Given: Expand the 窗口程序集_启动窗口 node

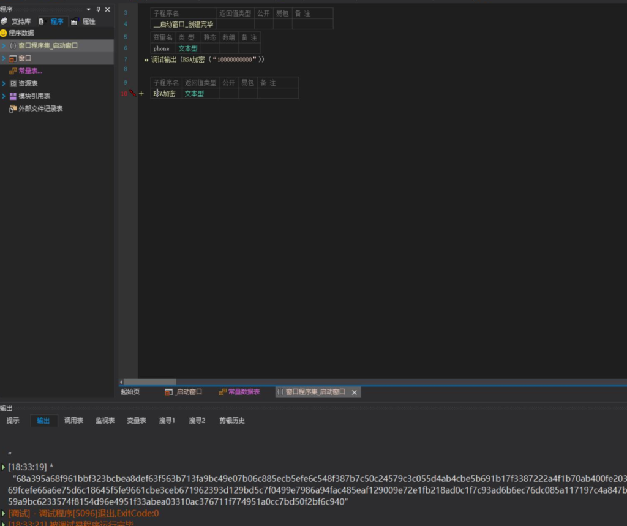Looking at the screenshot, I should pos(4,45).
